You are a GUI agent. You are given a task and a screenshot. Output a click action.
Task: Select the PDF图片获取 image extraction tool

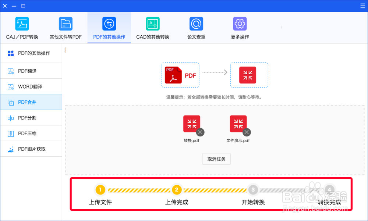(x=11, y=149)
